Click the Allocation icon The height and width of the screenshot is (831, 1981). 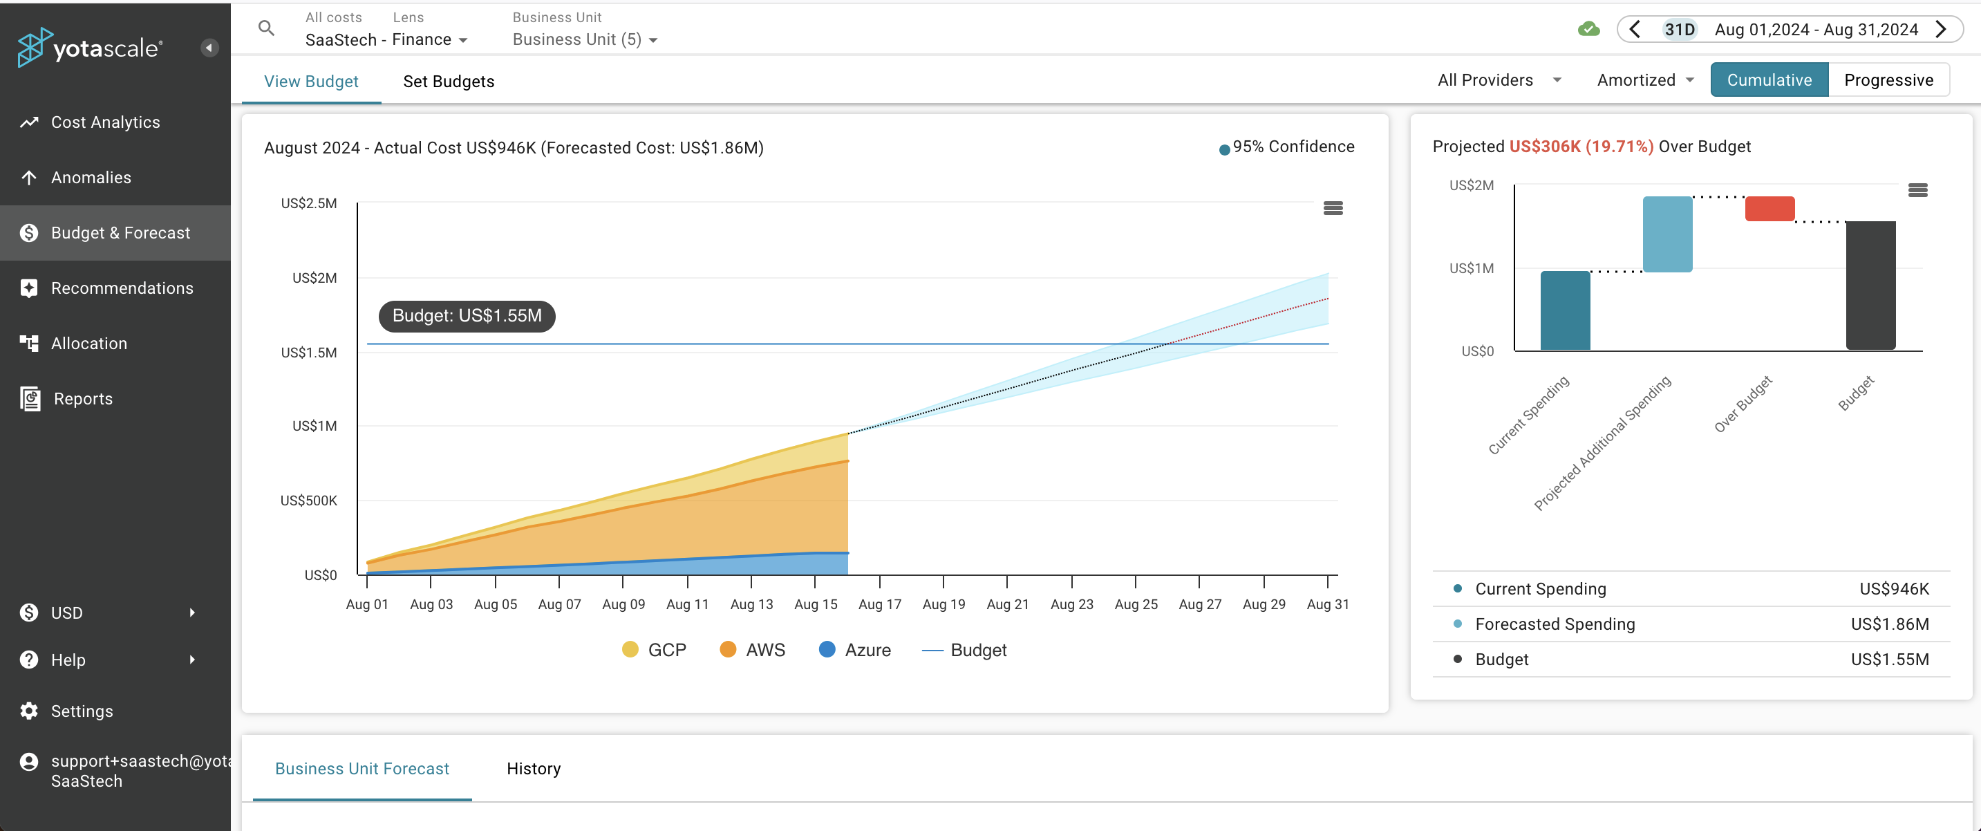(x=29, y=343)
